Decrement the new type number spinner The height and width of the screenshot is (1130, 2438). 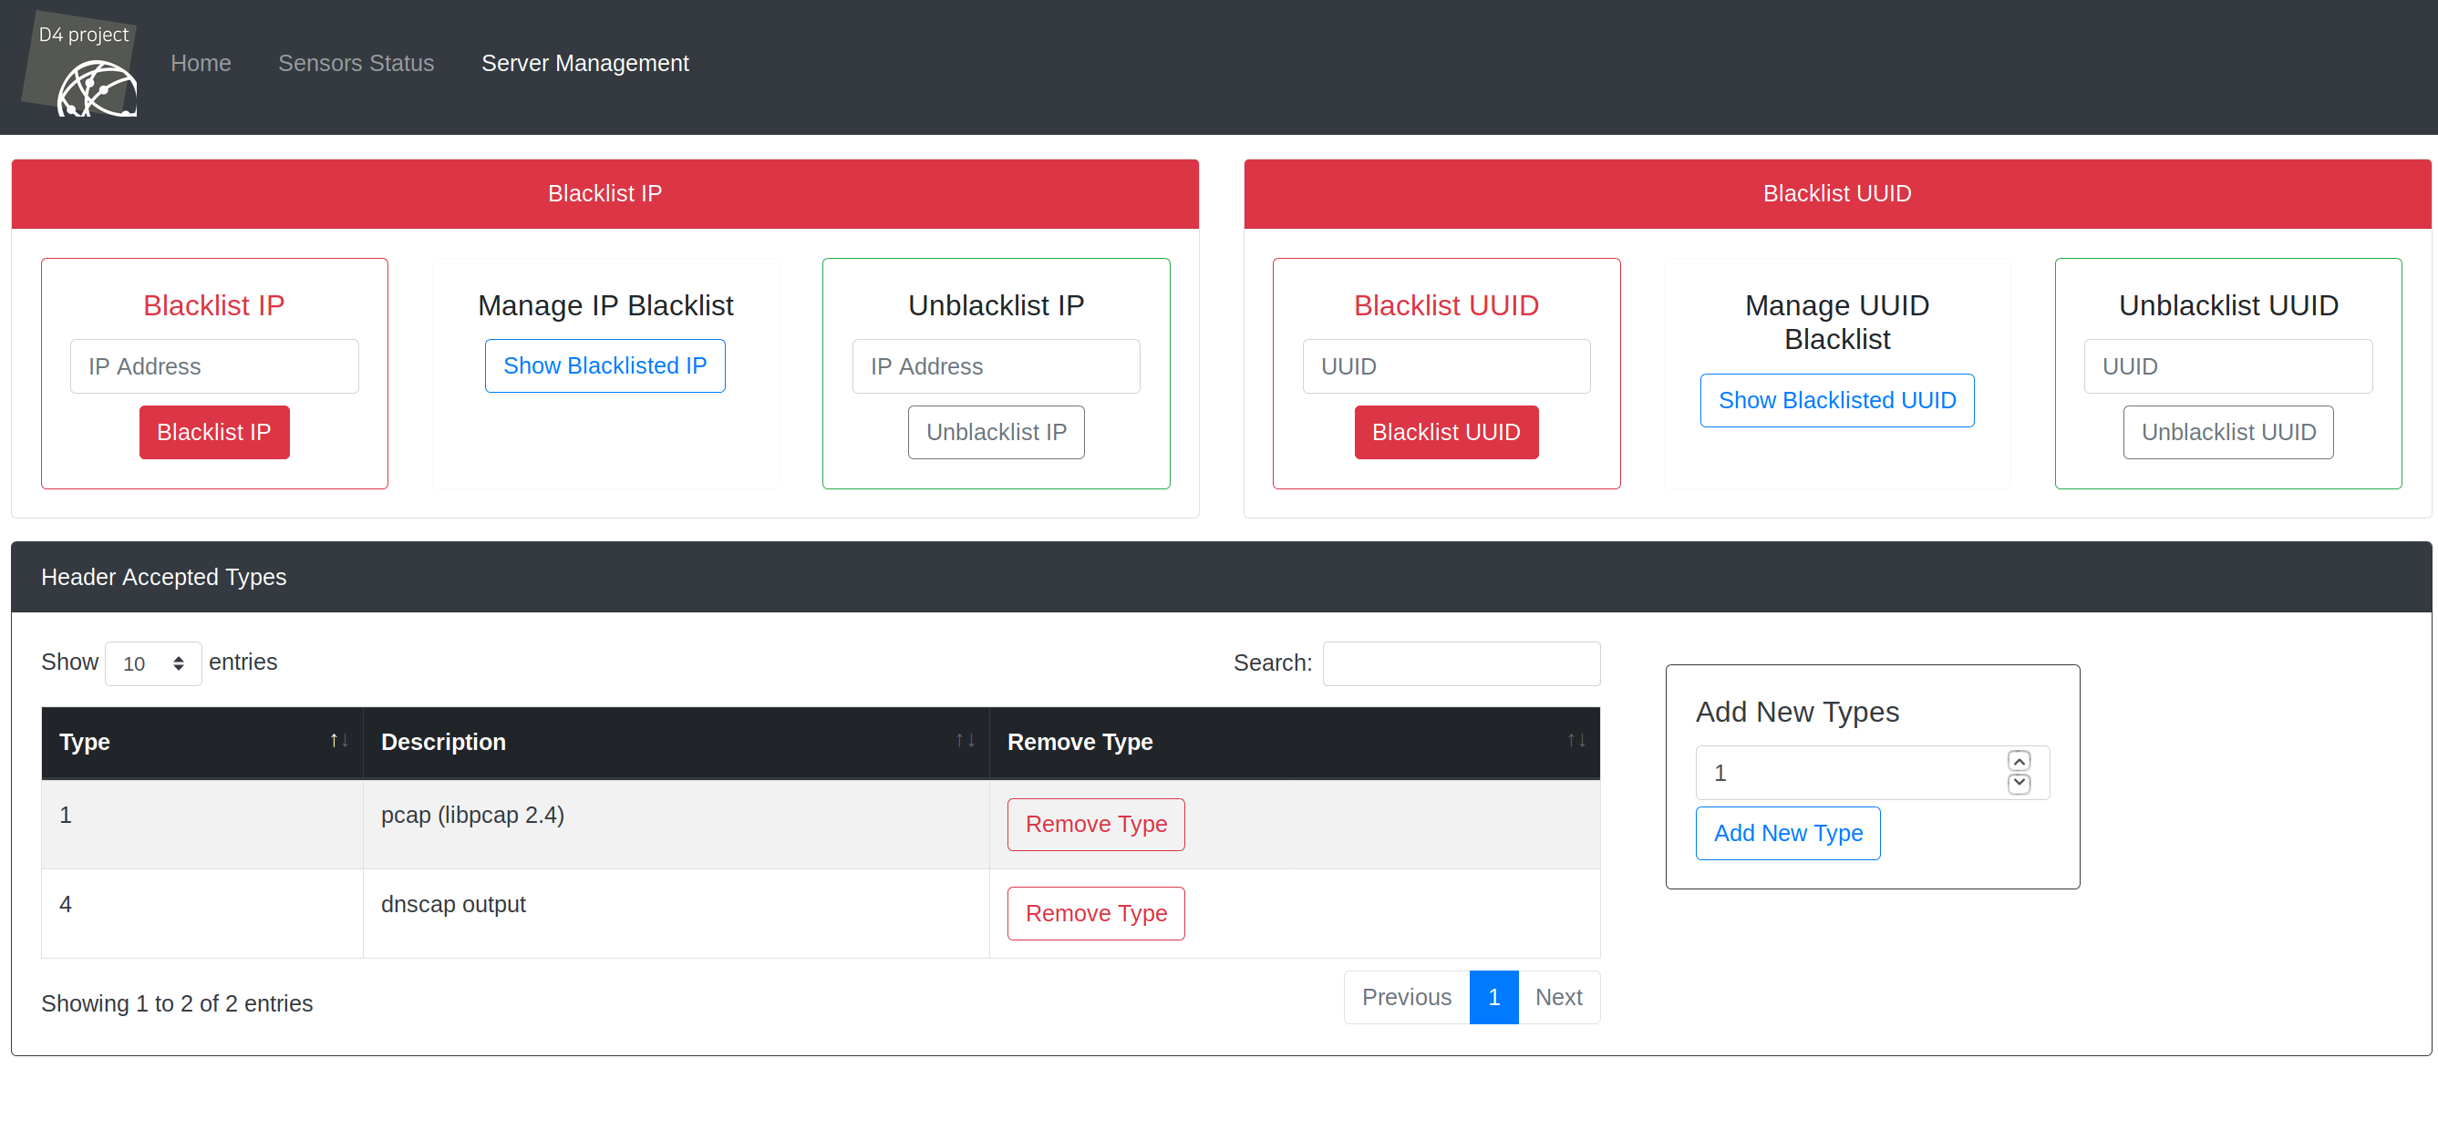[x=2018, y=784]
